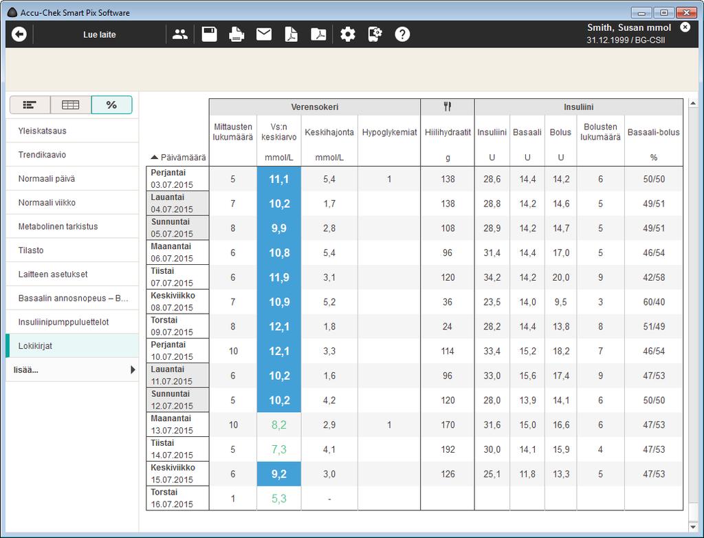704x538 pixels.
Task: Open Tilasto report
Action: 72,250
